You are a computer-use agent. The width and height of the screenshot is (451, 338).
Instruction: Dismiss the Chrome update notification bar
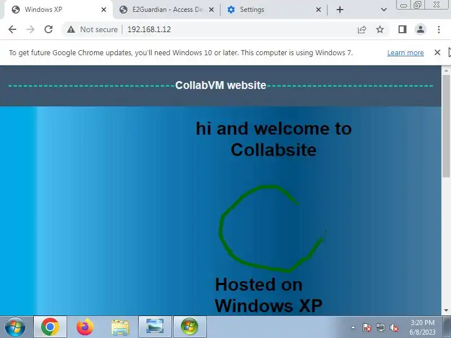click(x=437, y=52)
